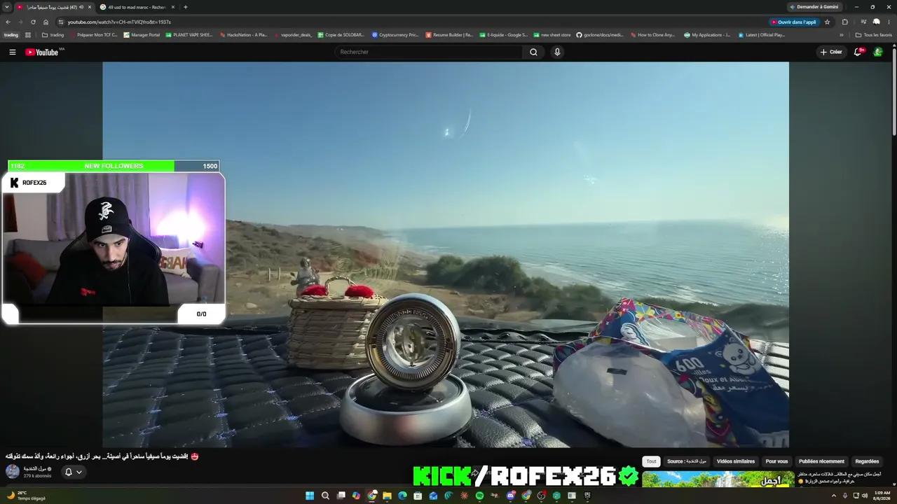Open the YouTube account avatar menu
Image resolution: width=897 pixels, height=504 pixels.
pos(878,52)
